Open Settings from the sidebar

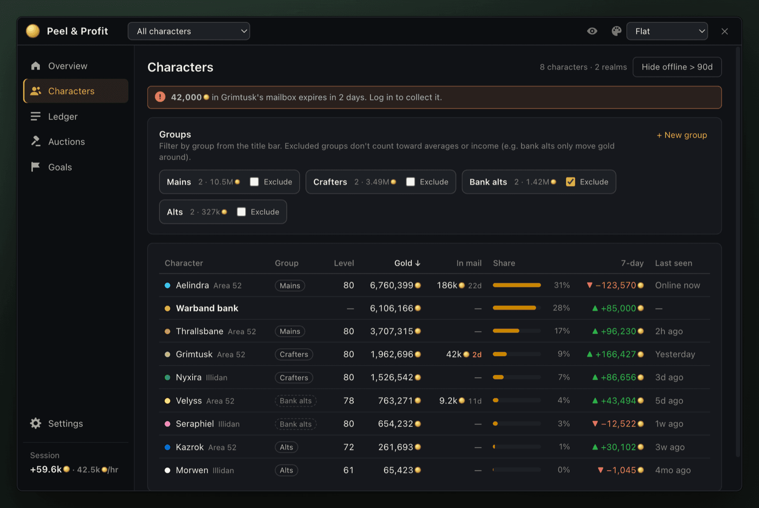pyautogui.click(x=76, y=423)
